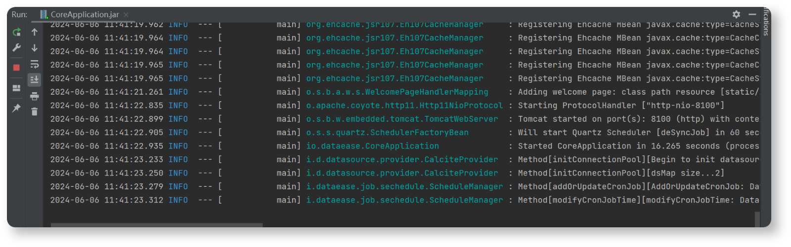Click the horizontal scrollbar under the log

tap(156, 225)
